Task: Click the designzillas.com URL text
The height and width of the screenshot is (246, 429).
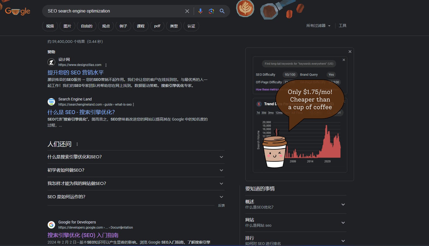Action: pyautogui.click(x=80, y=65)
